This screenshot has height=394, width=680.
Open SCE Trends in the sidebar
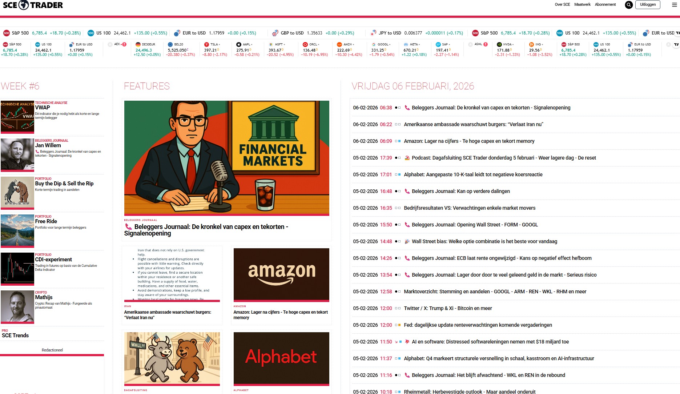(x=15, y=335)
